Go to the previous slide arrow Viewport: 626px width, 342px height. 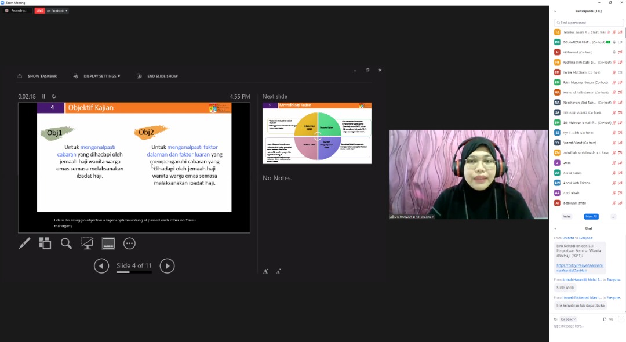tap(101, 266)
